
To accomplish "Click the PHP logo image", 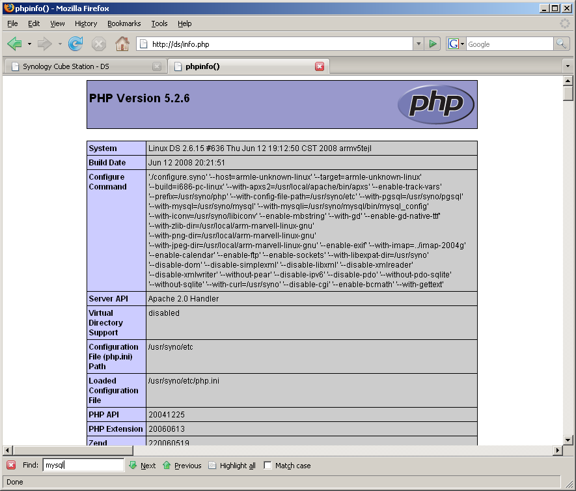I will (436, 104).
